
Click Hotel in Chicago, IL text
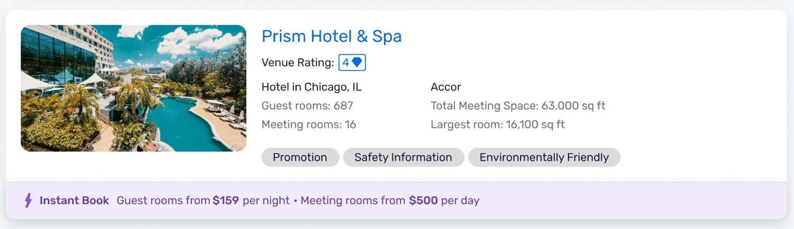coord(311,87)
